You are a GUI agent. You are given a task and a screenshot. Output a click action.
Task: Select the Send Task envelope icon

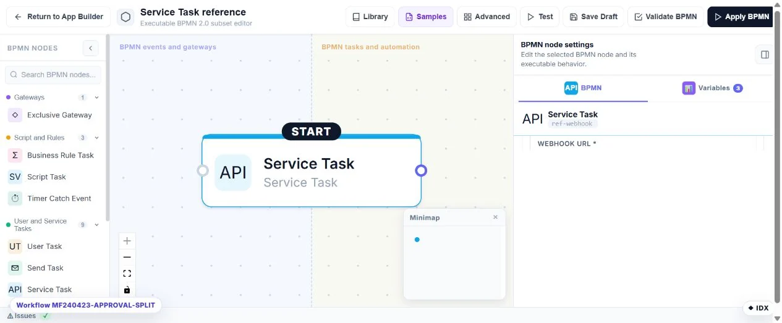tap(15, 268)
